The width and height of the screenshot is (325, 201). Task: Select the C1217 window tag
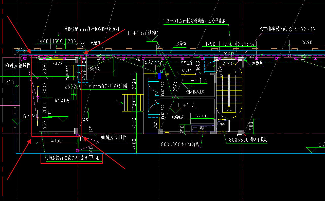pyautogui.click(x=155, y=124)
